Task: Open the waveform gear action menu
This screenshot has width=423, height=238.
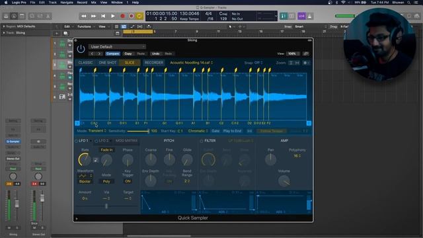Action: pos(306,63)
